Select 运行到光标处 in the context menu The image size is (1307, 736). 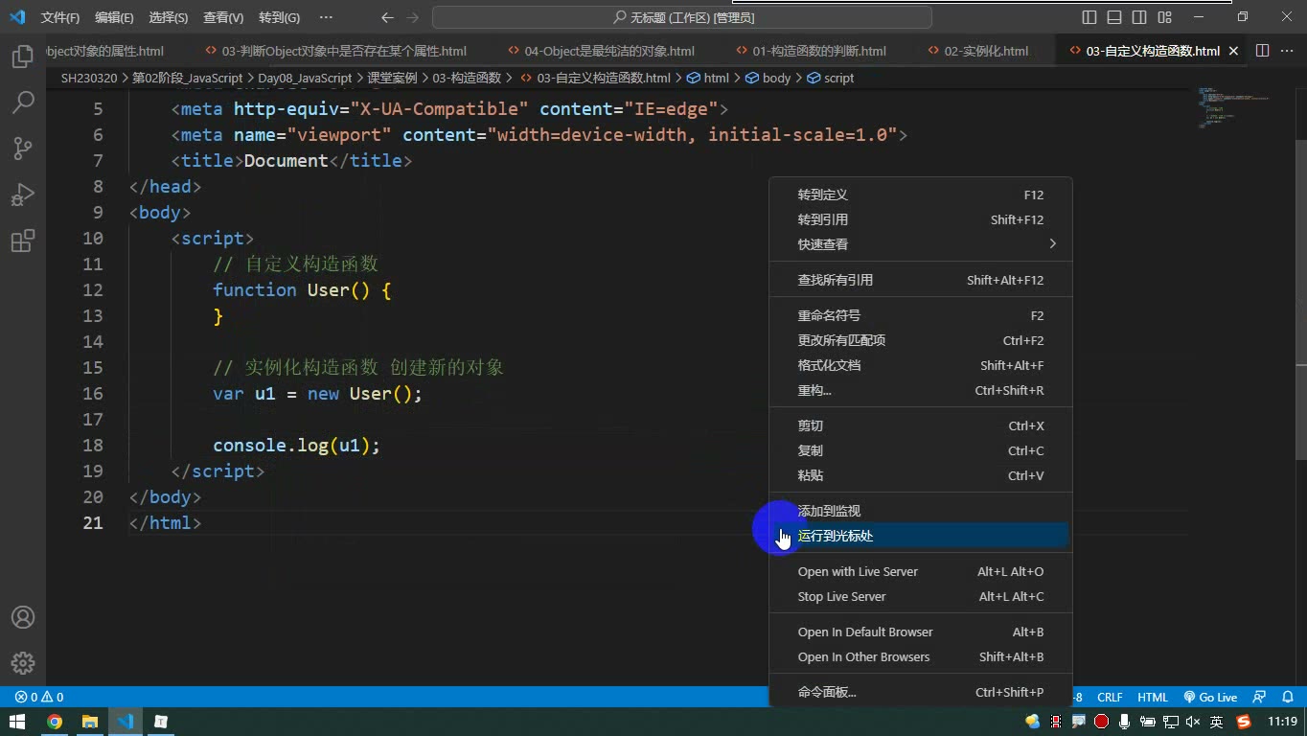click(920, 536)
